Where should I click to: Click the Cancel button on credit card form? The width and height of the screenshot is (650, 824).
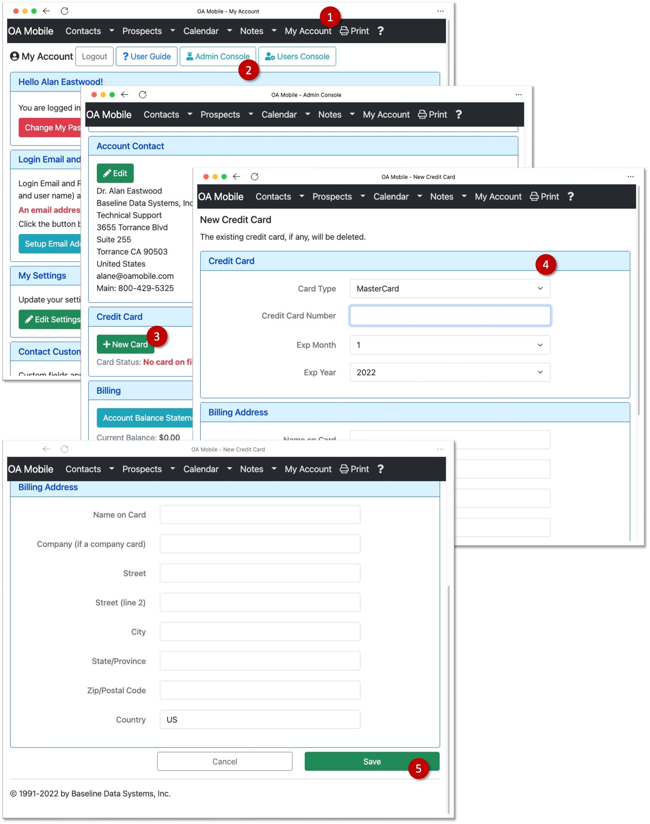224,760
